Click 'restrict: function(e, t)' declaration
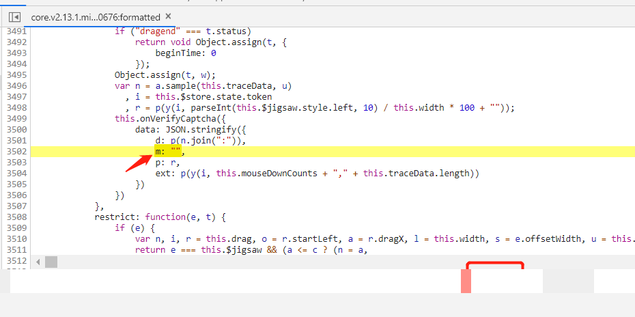Screen dimensions: 635x317 point(160,217)
